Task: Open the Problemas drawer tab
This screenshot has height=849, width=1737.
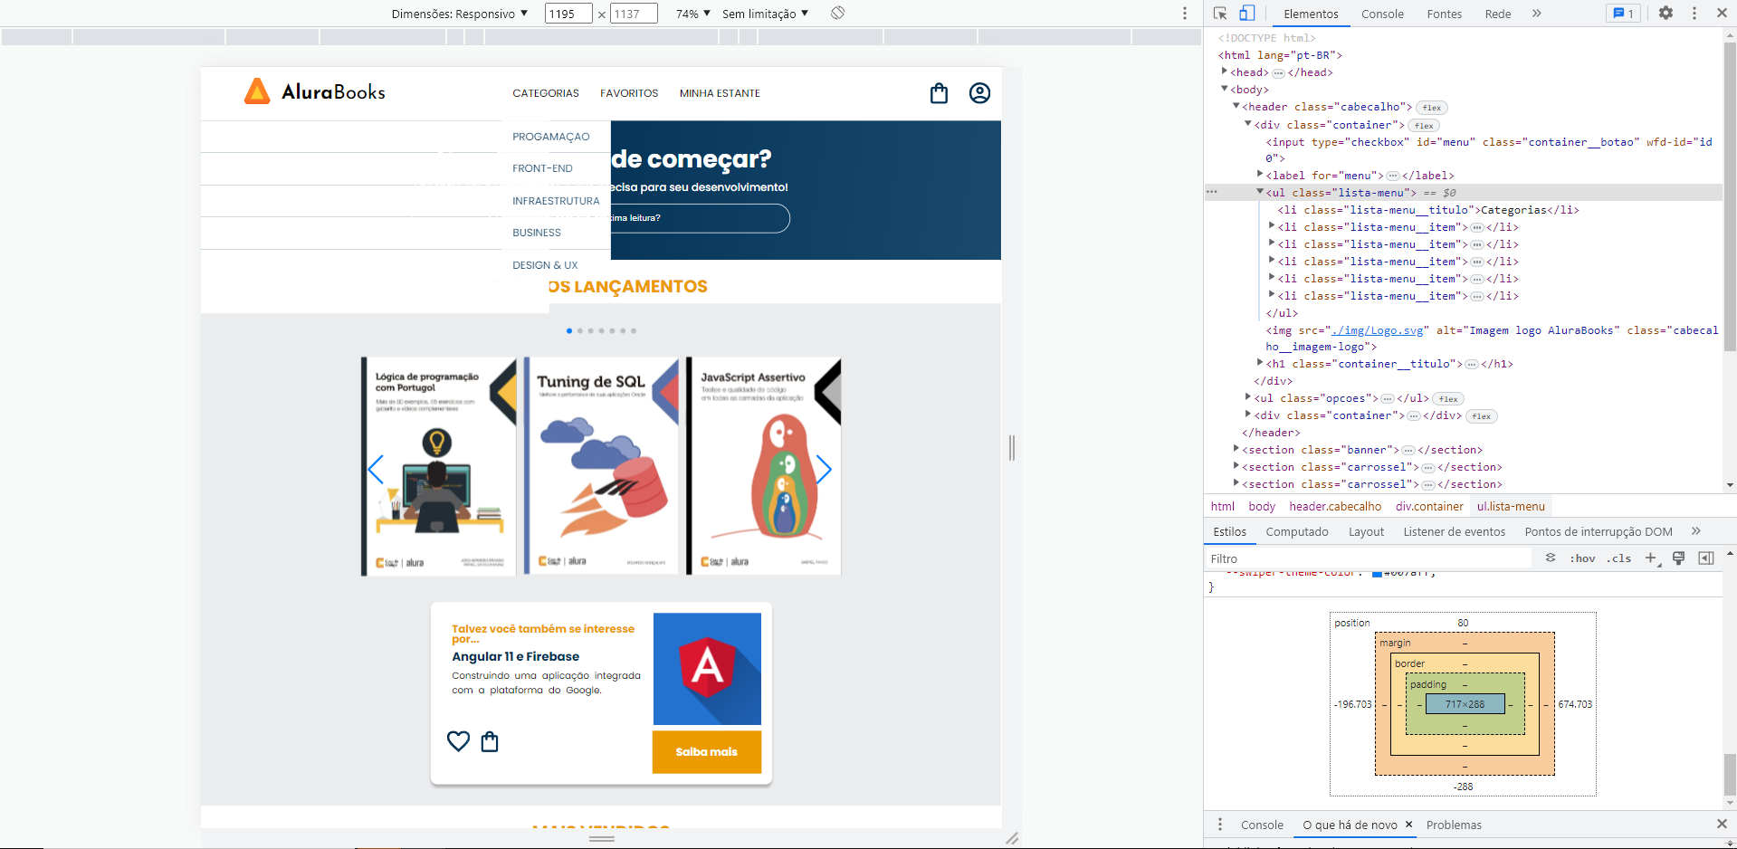Action: [x=1454, y=825]
